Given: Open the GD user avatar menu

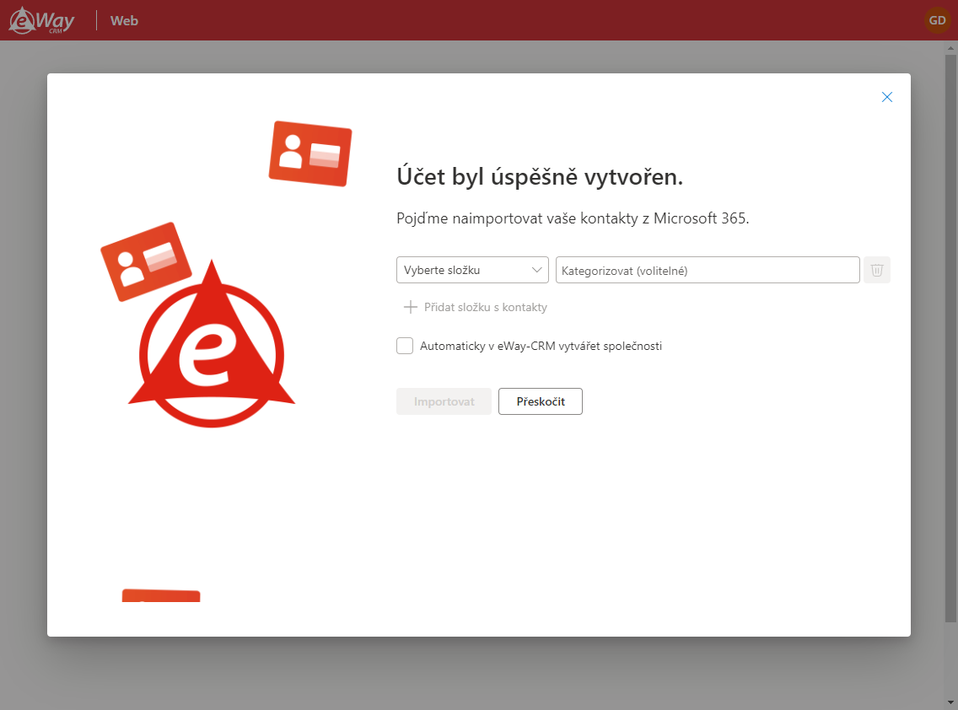Looking at the screenshot, I should 937,20.
